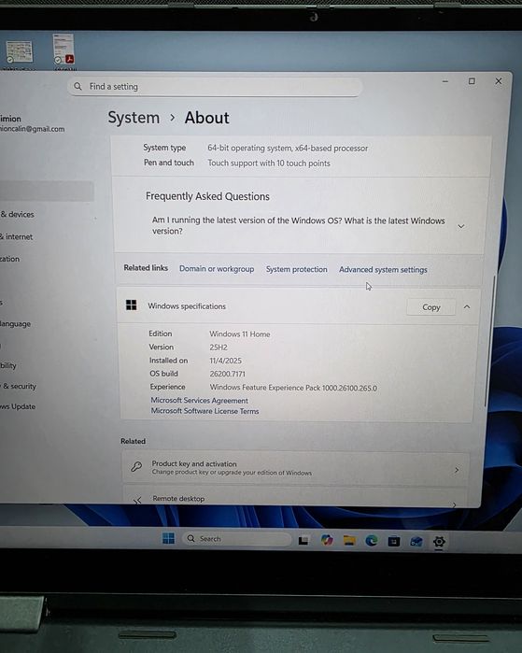Image resolution: width=522 pixels, height=653 pixels.
Task: Open File Explorer from the taskbar
Action: 349,540
